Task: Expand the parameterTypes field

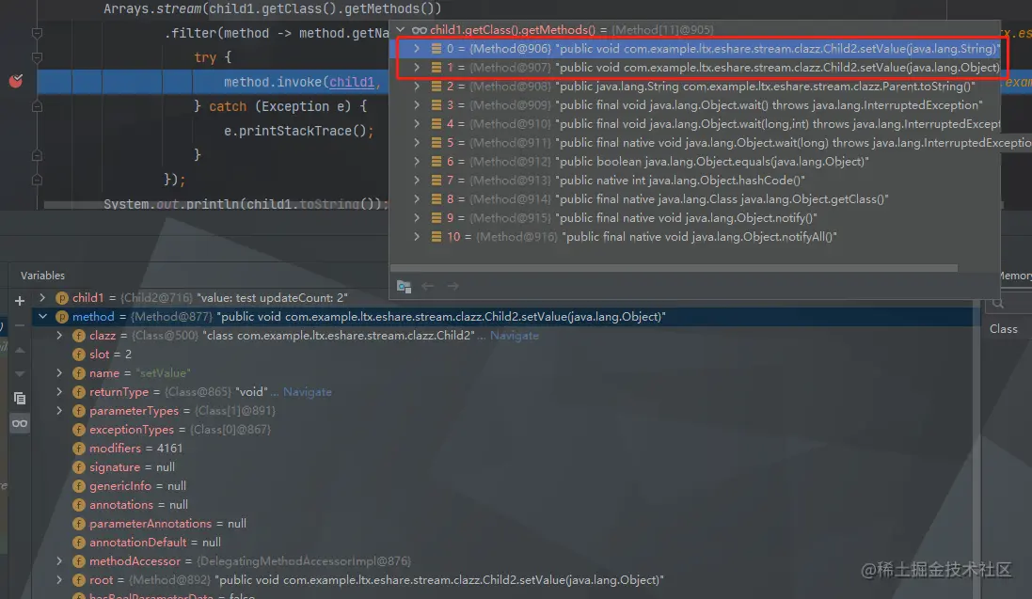Action: coord(60,410)
